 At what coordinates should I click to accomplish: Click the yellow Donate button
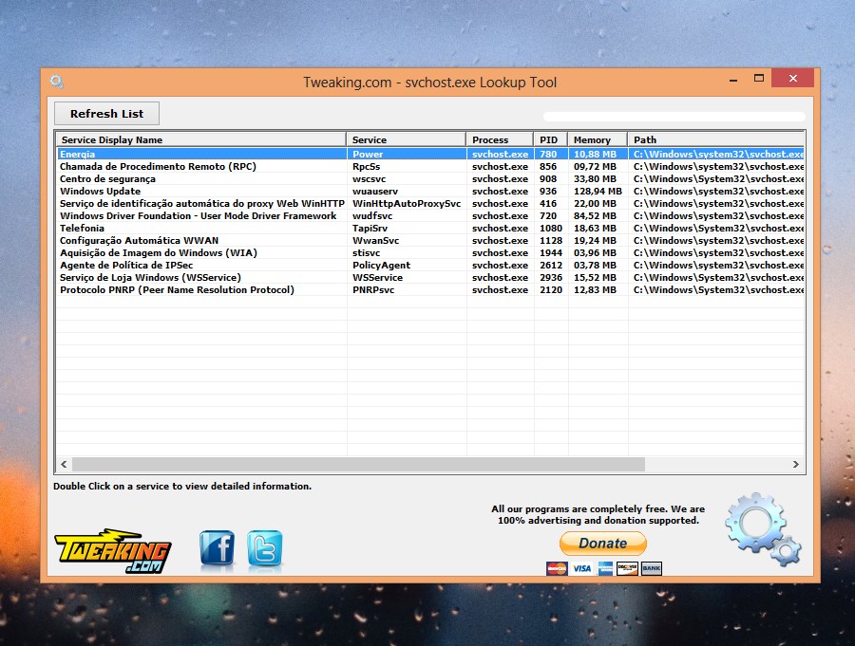pos(603,543)
